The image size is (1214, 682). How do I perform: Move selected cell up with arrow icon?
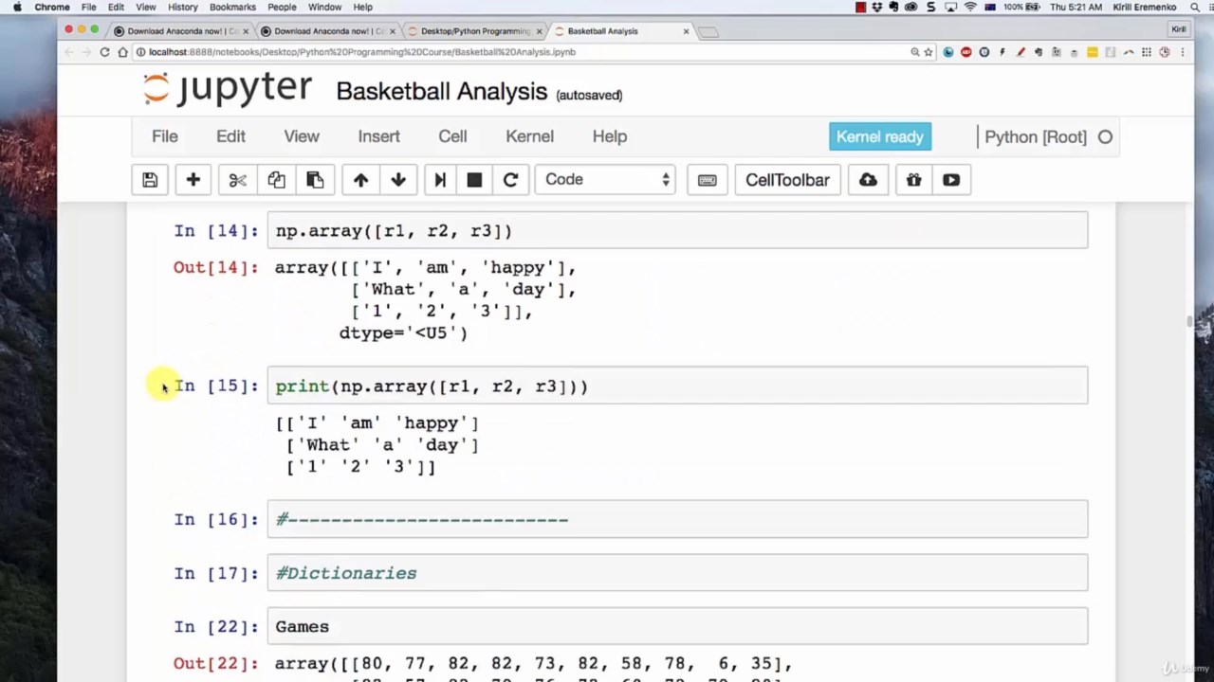coord(360,180)
